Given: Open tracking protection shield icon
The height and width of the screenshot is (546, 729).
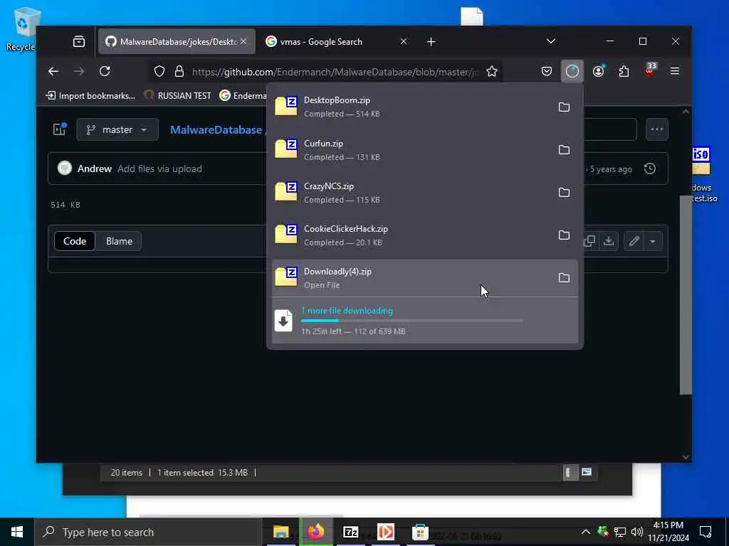Looking at the screenshot, I should point(159,72).
